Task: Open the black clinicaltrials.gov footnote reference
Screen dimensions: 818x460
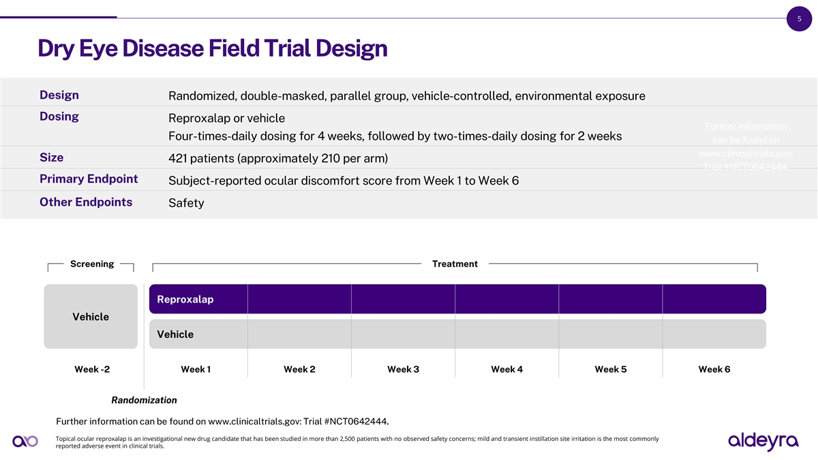Action: click(x=226, y=420)
